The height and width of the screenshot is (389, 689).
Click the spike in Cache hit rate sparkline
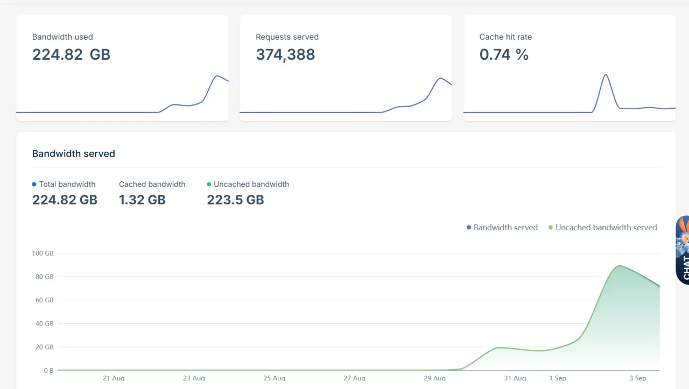[x=606, y=75]
